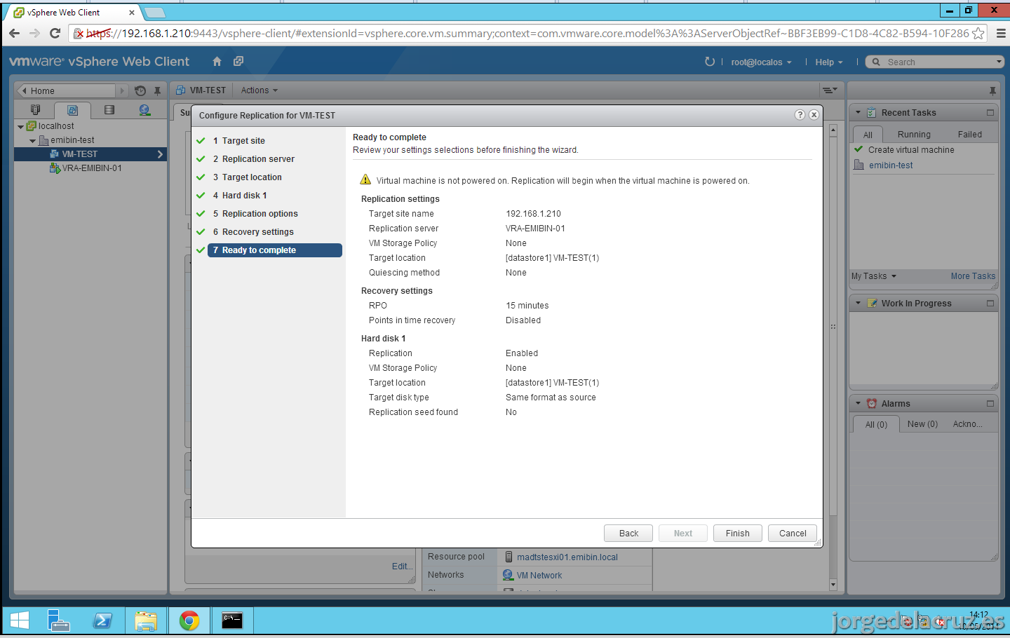Open wizard help question-mark icon

(x=800, y=115)
